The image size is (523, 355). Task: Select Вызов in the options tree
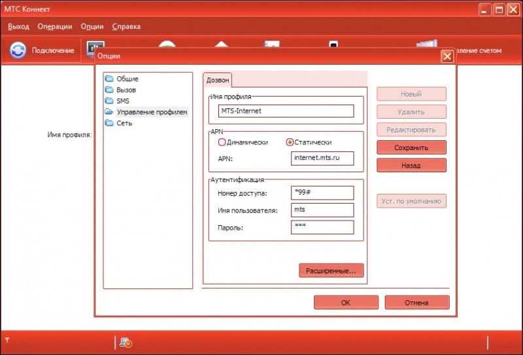pyautogui.click(x=126, y=89)
